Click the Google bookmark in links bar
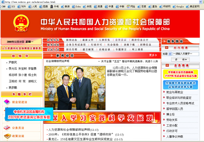Screen dimensions: 204x142 (178, 6)
